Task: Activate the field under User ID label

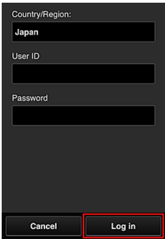Action: click(84, 74)
